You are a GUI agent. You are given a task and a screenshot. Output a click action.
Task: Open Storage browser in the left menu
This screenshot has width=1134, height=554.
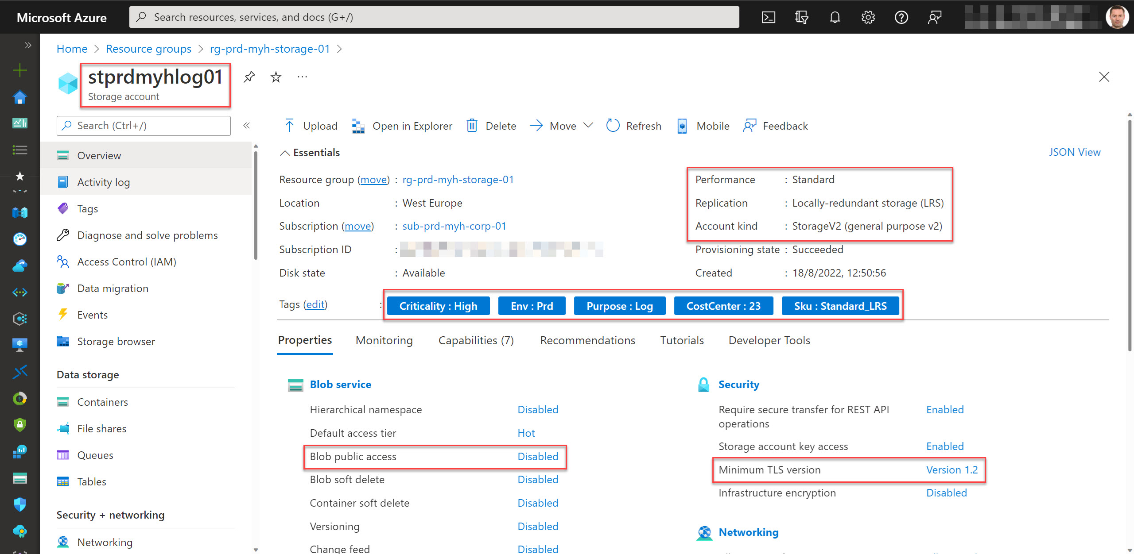(116, 341)
